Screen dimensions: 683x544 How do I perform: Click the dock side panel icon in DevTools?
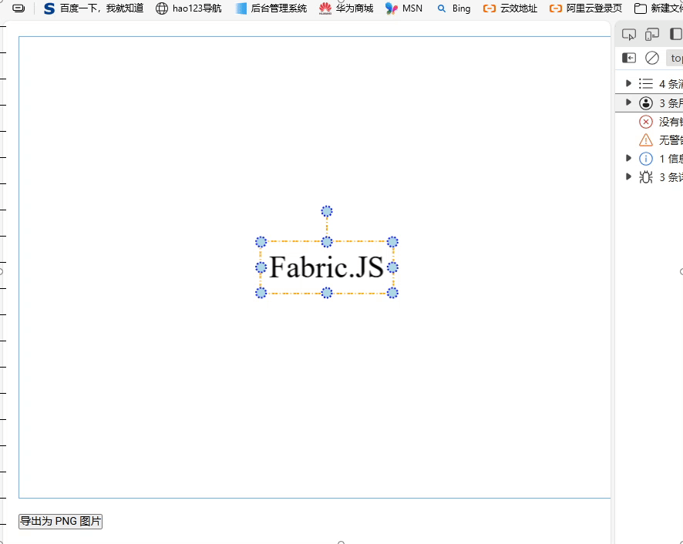pos(676,34)
